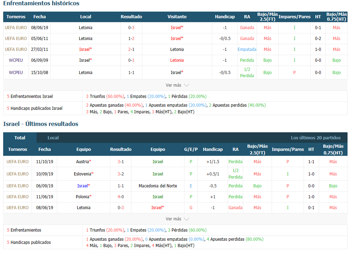
Task: Click 3 Triunfos (60.00%) statistic
Action: click(x=105, y=96)
